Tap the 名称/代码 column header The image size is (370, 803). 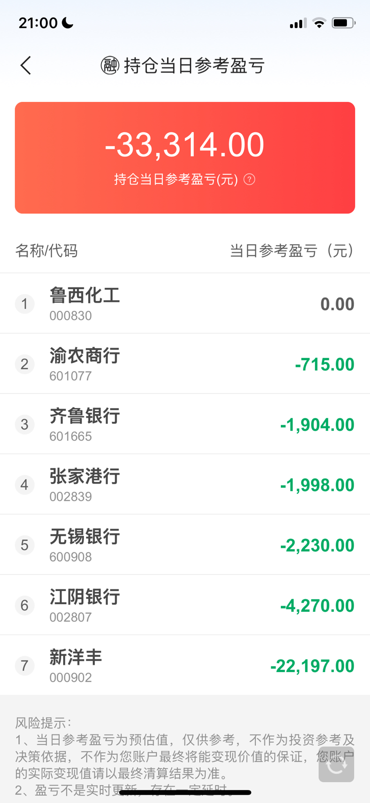click(46, 251)
